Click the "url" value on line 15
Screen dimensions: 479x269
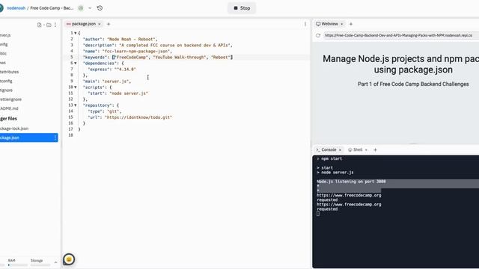click(x=138, y=117)
